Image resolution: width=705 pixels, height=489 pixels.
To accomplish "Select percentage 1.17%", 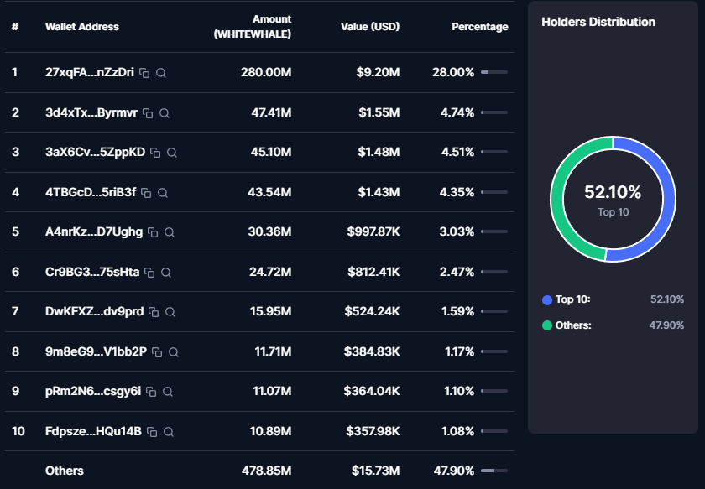I will coord(459,351).
